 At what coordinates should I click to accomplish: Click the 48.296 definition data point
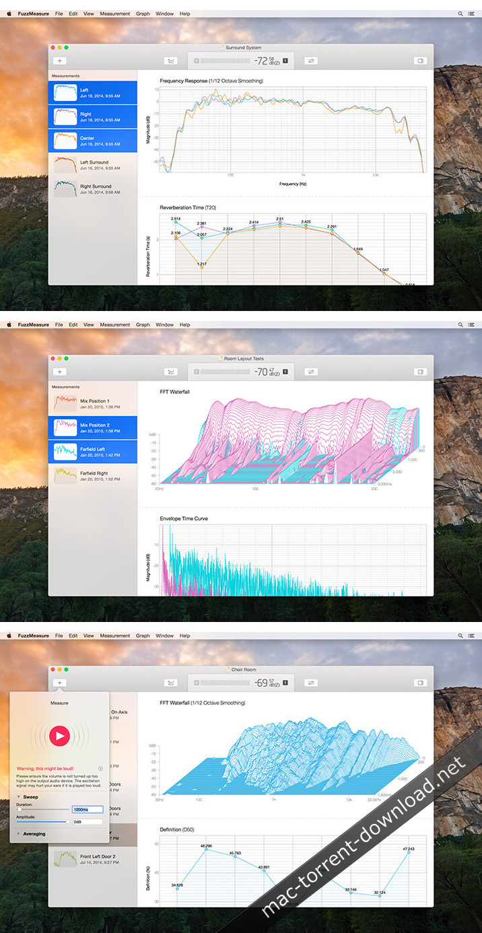(206, 850)
